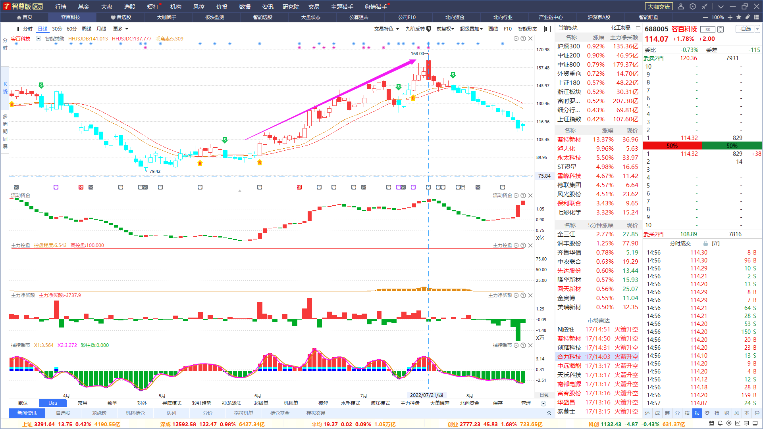This screenshot has height=429, width=763.
Task: Click the 大咖交流 button
Action: click(659, 6)
